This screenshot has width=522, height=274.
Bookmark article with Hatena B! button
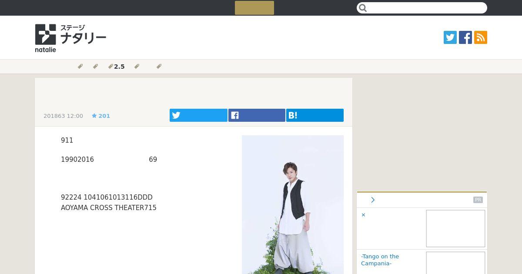click(x=315, y=115)
